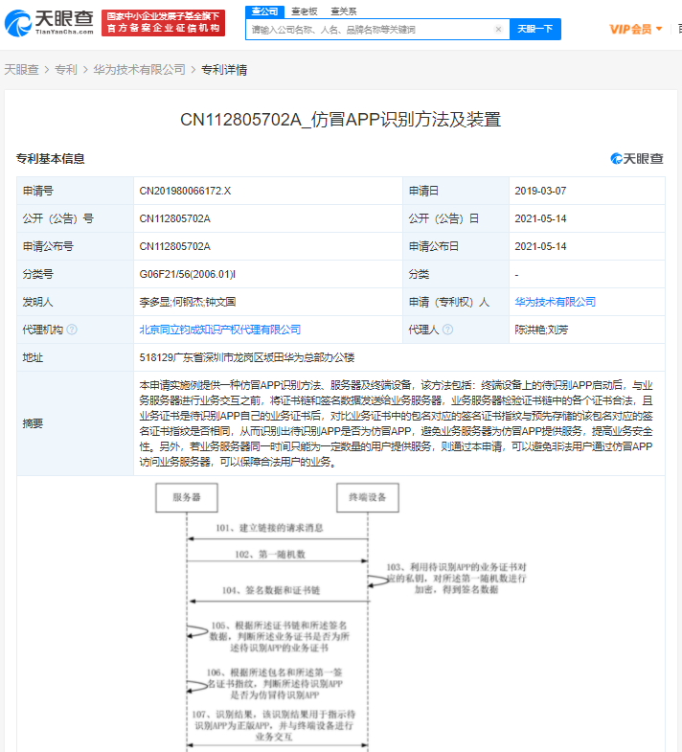Click the address 518129广东省深圳市龙岗区 text

click(247, 357)
